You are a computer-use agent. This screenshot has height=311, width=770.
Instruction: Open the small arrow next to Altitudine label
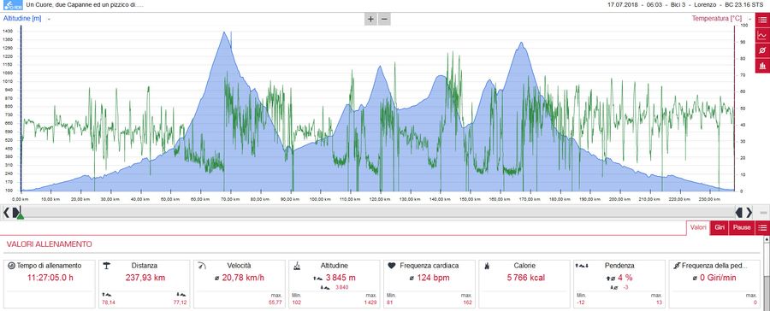pos(49,19)
